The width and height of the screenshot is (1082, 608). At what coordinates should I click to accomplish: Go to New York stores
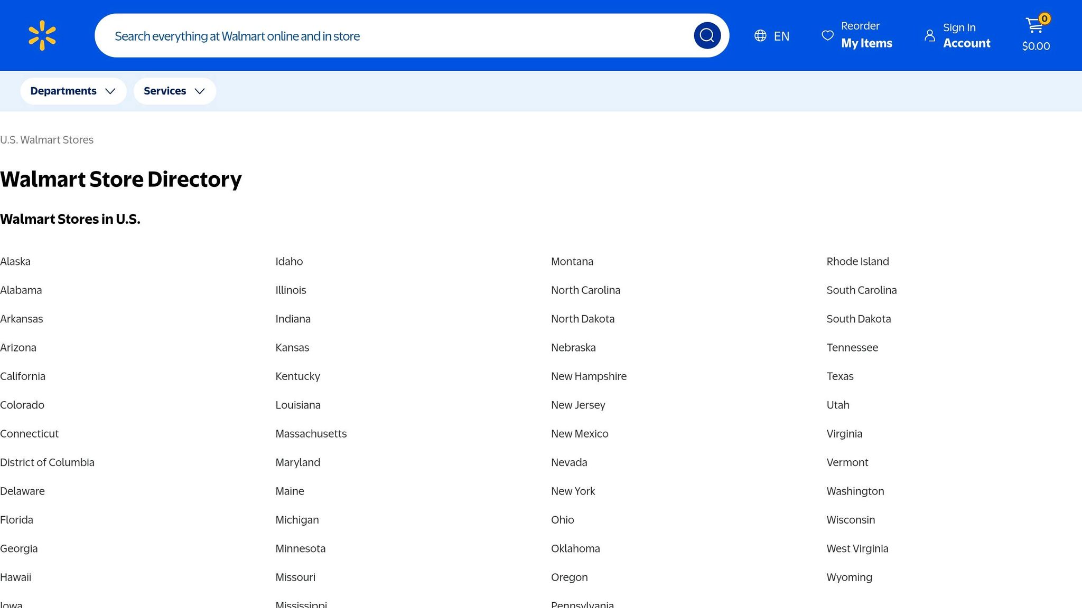[573, 491]
